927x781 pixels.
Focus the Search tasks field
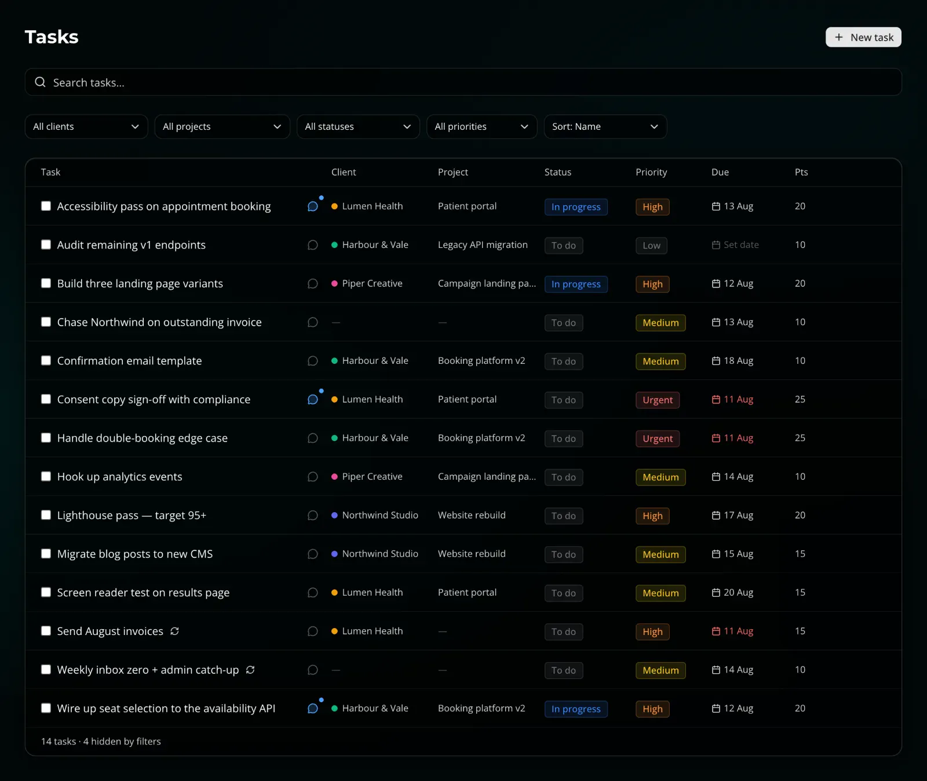[463, 82]
